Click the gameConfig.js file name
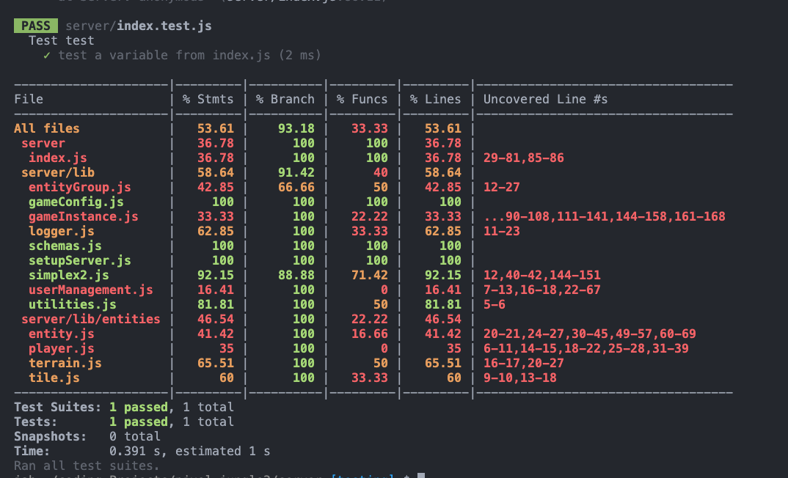 click(76, 202)
